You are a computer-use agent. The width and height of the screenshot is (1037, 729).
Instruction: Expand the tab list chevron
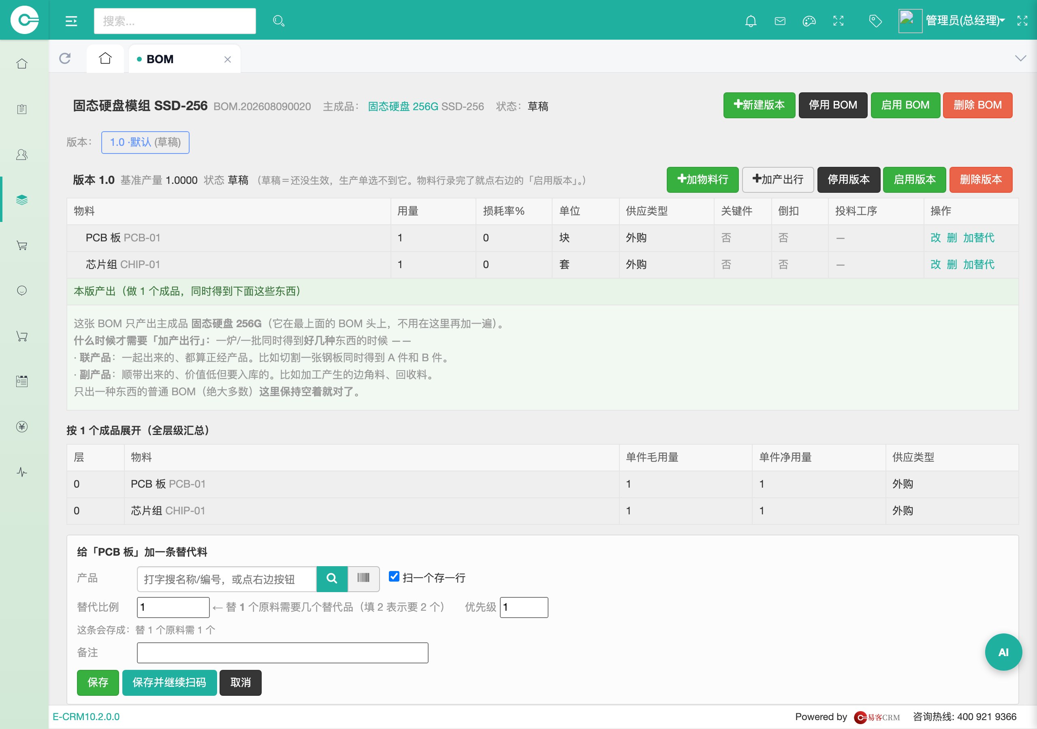[x=1020, y=58]
